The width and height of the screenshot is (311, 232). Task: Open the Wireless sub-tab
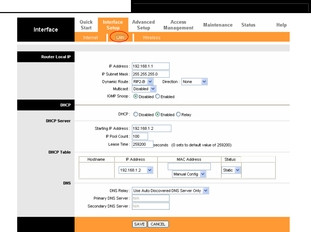tap(152, 38)
